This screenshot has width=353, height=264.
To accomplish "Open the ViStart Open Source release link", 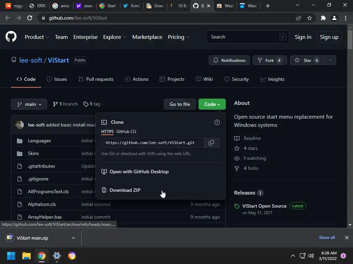I will click(x=264, y=206).
